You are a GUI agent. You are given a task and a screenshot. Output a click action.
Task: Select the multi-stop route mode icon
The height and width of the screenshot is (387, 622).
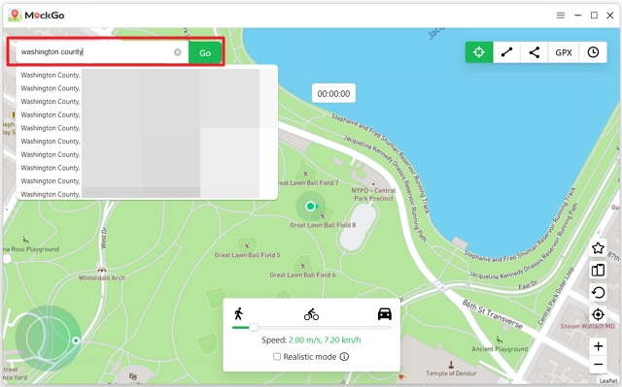point(535,52)
